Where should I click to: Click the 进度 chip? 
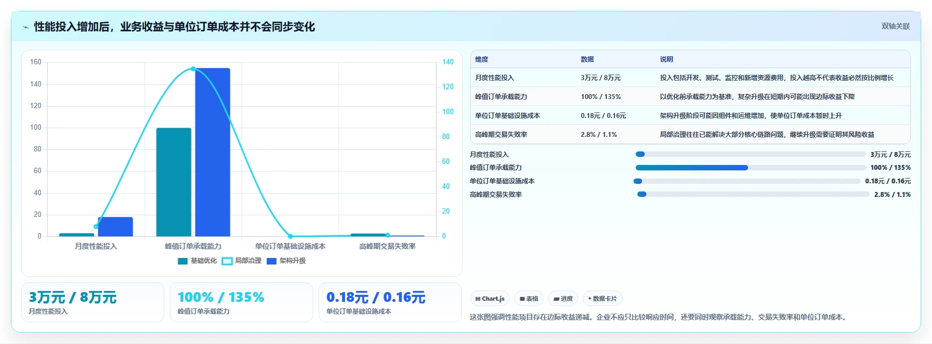pyautogui.click(x=563, y=299)
